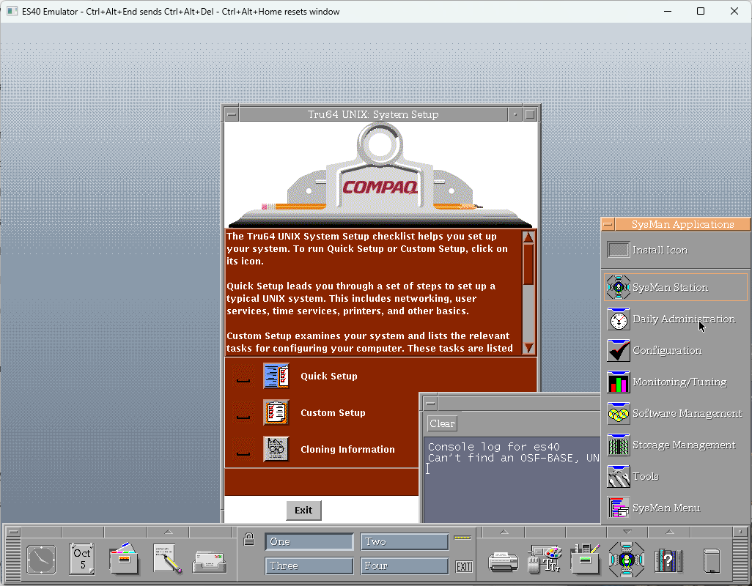Switch to workspace Two

pos(405,541)
